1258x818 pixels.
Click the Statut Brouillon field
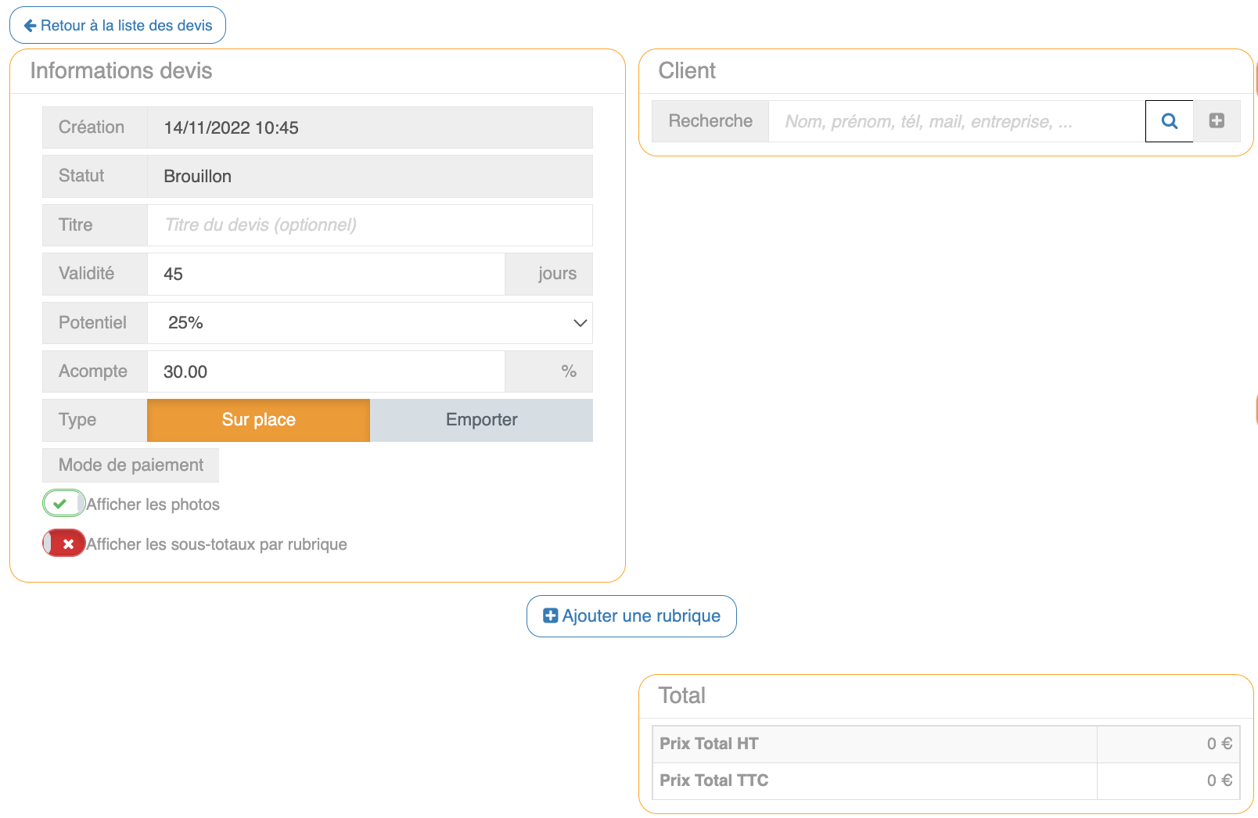tap(369, 177)
